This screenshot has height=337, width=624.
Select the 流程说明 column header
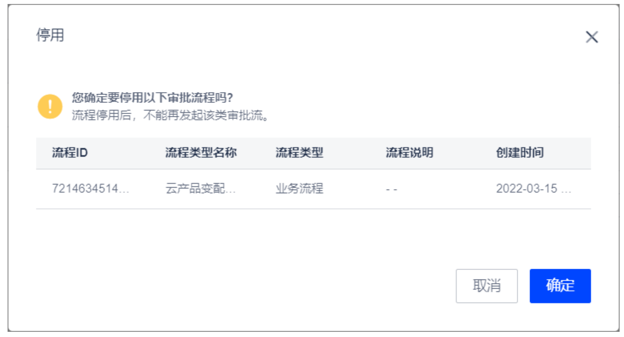409,153
